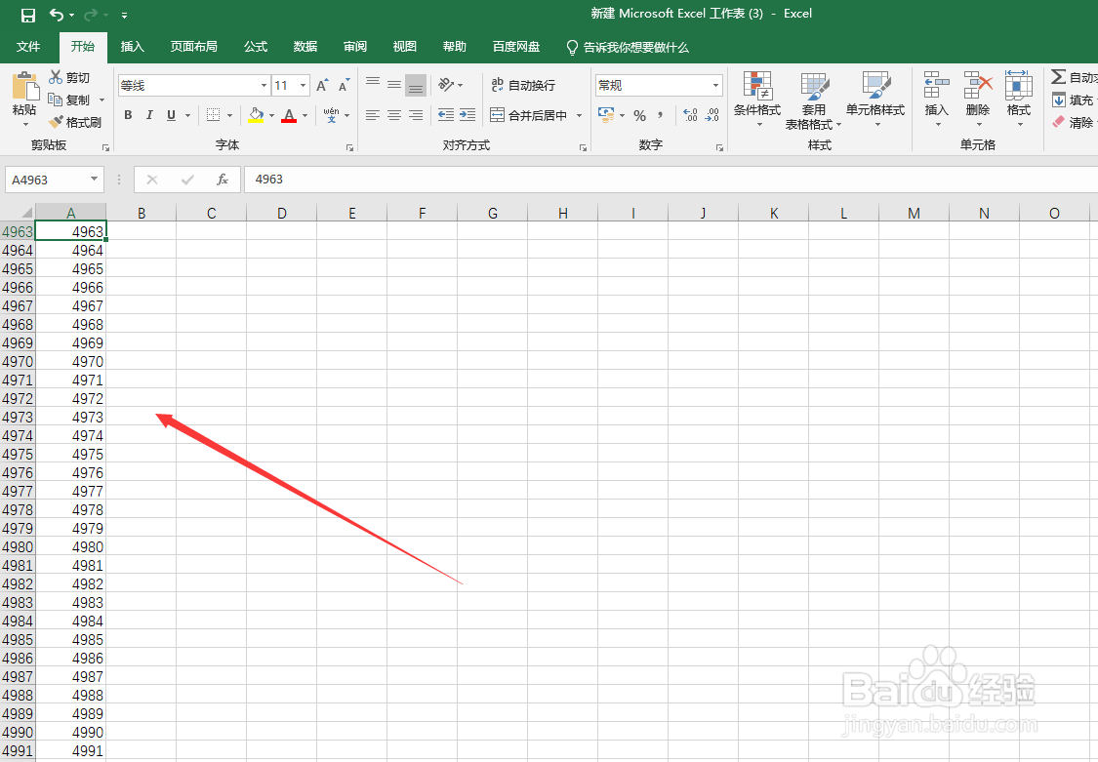Click the Select All corner triangle
Image resolution: width=1098 pixels, height=762 pixels.
tap(25, 212)
